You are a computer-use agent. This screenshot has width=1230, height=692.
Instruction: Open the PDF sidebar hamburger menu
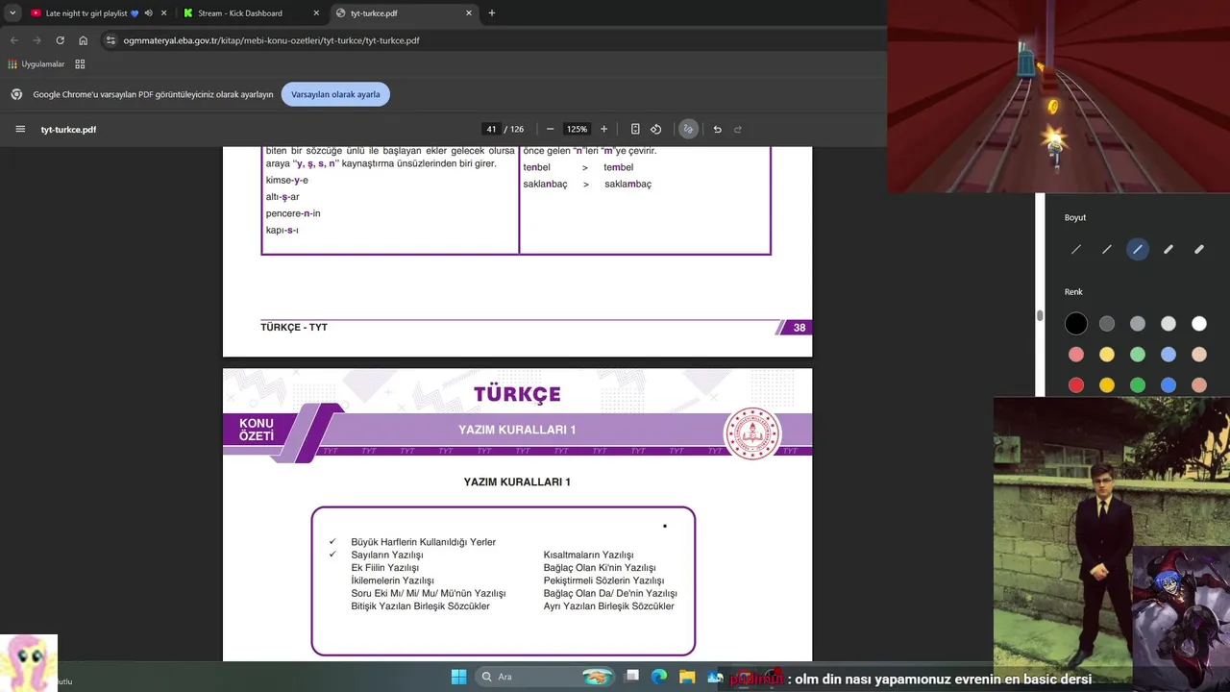pyautogui.click(x=20, y=129)
